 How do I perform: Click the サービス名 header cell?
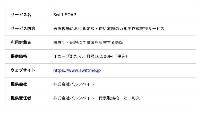(x=21, y=15)
